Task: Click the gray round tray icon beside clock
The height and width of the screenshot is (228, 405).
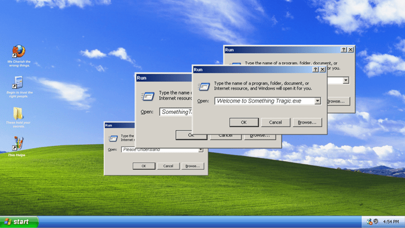Action: point(376,221)
